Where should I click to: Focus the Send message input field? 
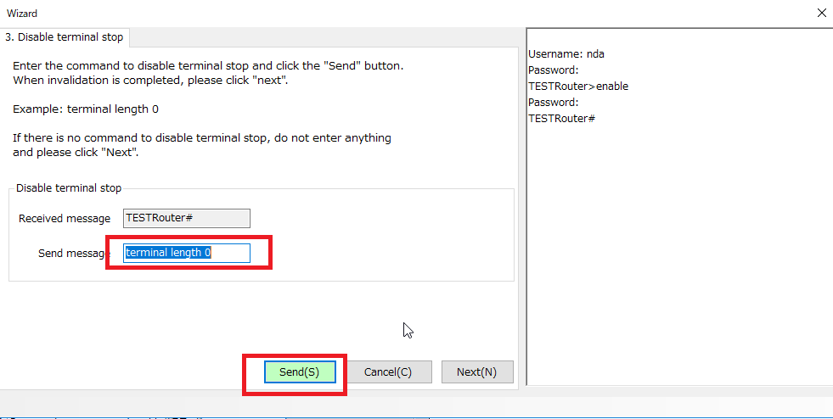(x=187, y=253)
